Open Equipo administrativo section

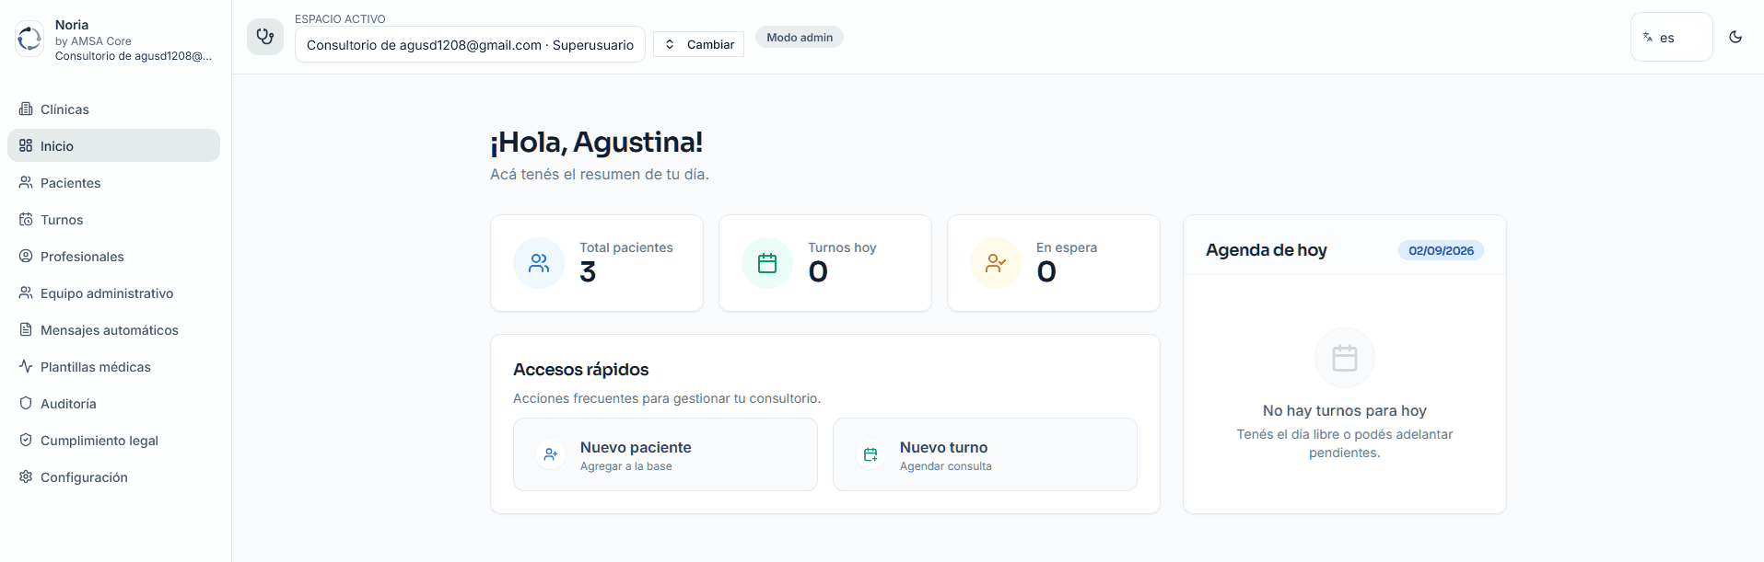point(113,292)
